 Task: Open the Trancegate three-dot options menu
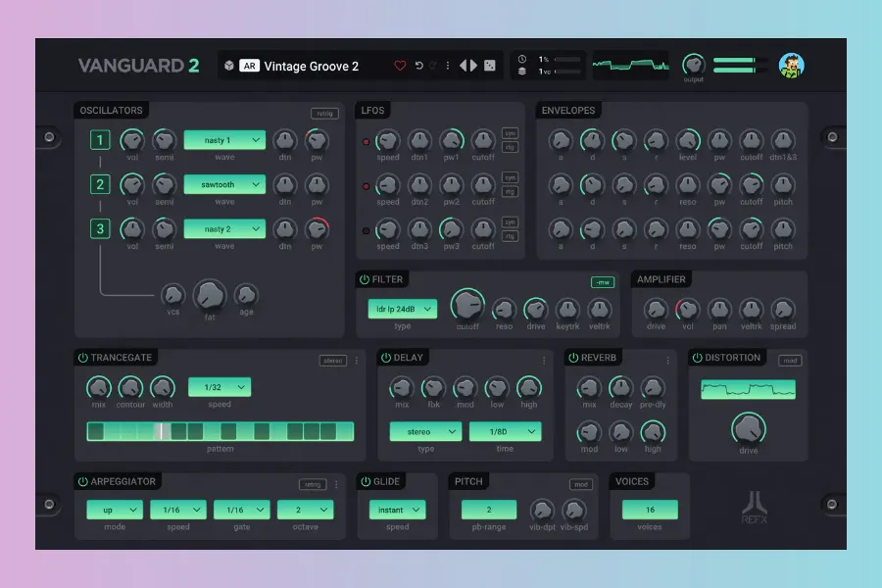[357, 360]
